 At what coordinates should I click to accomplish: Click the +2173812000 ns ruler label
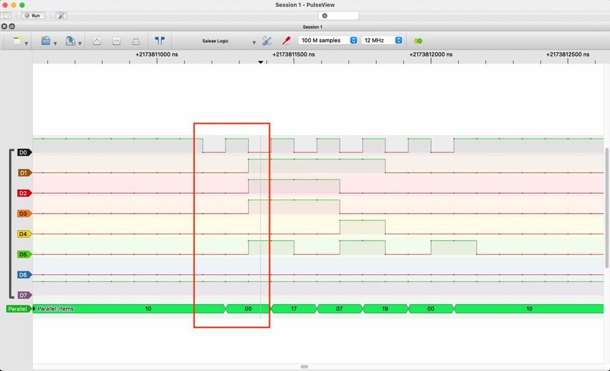coord(430,54)
